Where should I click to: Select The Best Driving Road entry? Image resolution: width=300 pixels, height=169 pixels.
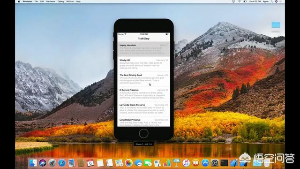(x=143, y=79)
